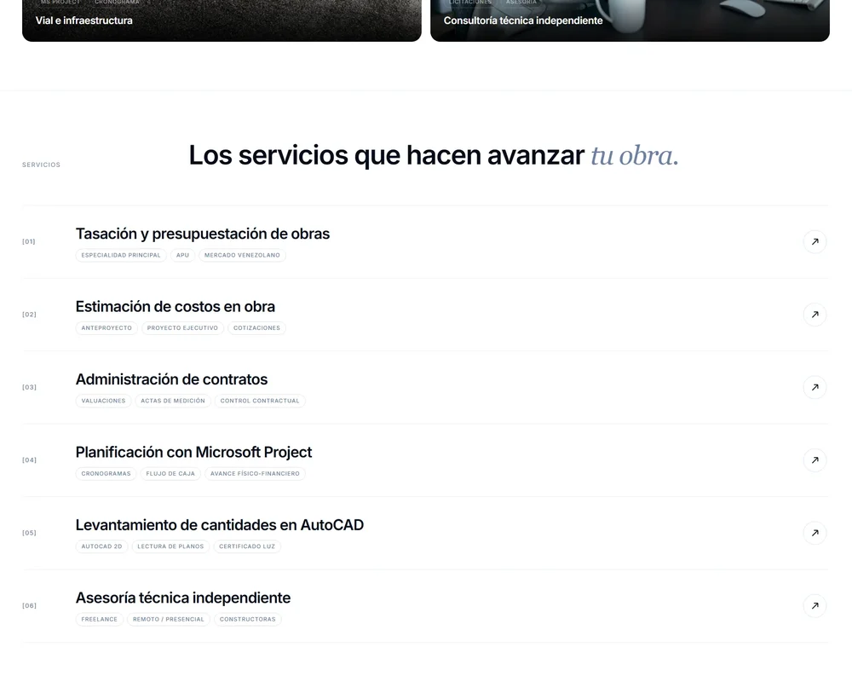
Task: Select the APU tag
Action: (x=182, y=255)
